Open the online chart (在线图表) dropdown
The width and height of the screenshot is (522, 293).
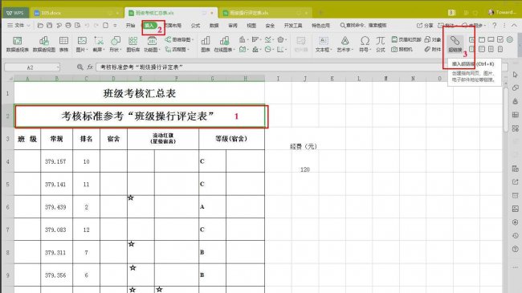coord(224,44)
